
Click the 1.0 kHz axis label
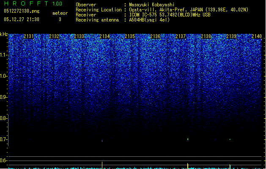click(3, 76)
